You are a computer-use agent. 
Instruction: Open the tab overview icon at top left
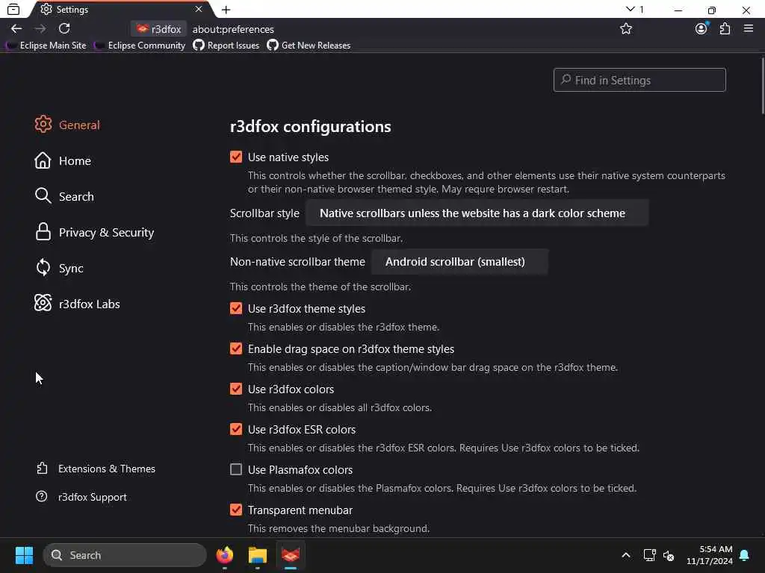13,9
